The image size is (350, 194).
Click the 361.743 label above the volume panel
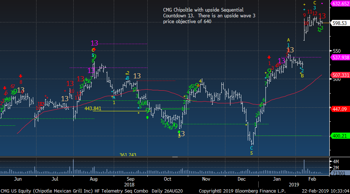pos(128,155)
